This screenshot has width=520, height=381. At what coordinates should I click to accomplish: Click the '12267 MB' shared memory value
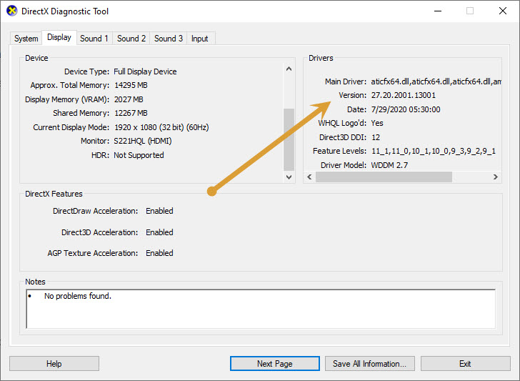(x=131, y=113)
